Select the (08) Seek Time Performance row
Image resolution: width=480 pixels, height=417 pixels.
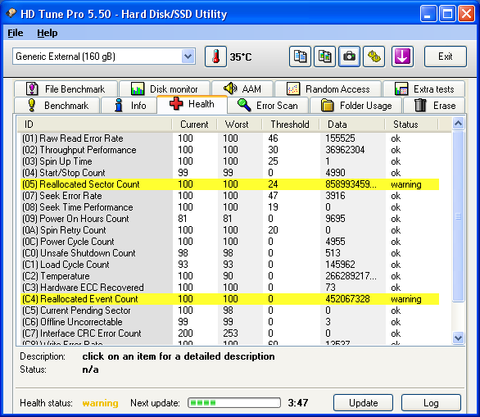[230, 207]
